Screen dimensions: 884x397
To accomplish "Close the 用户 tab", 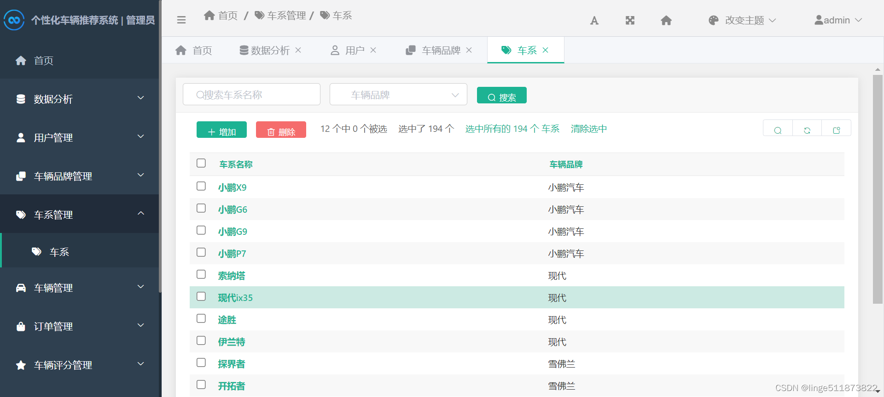I will click(373, 50).
